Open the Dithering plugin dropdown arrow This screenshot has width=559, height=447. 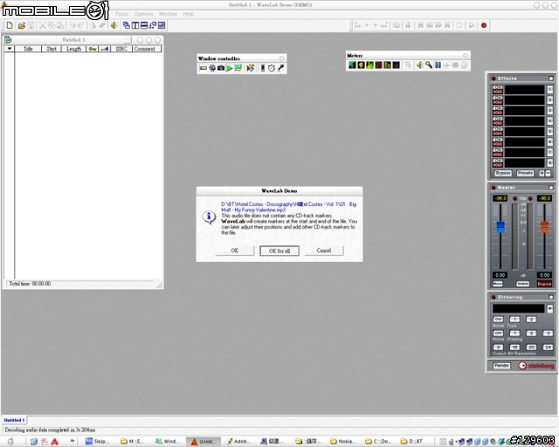click(x=549, y=308)
